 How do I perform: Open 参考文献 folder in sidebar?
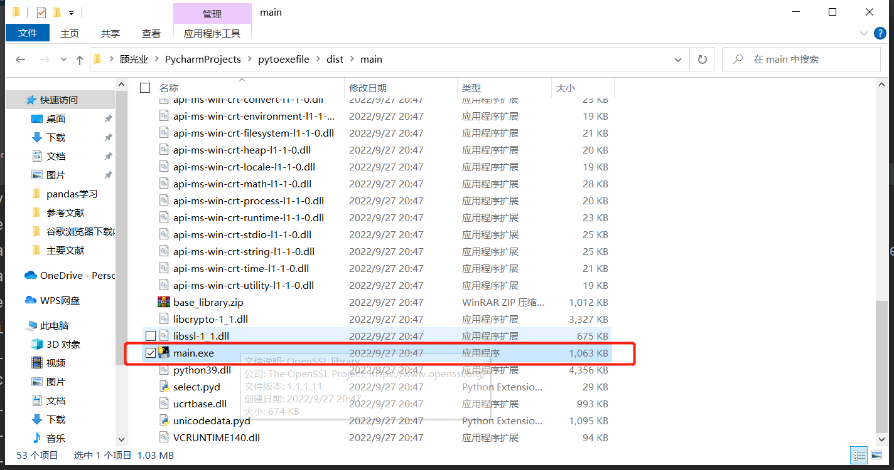point(65,212)
